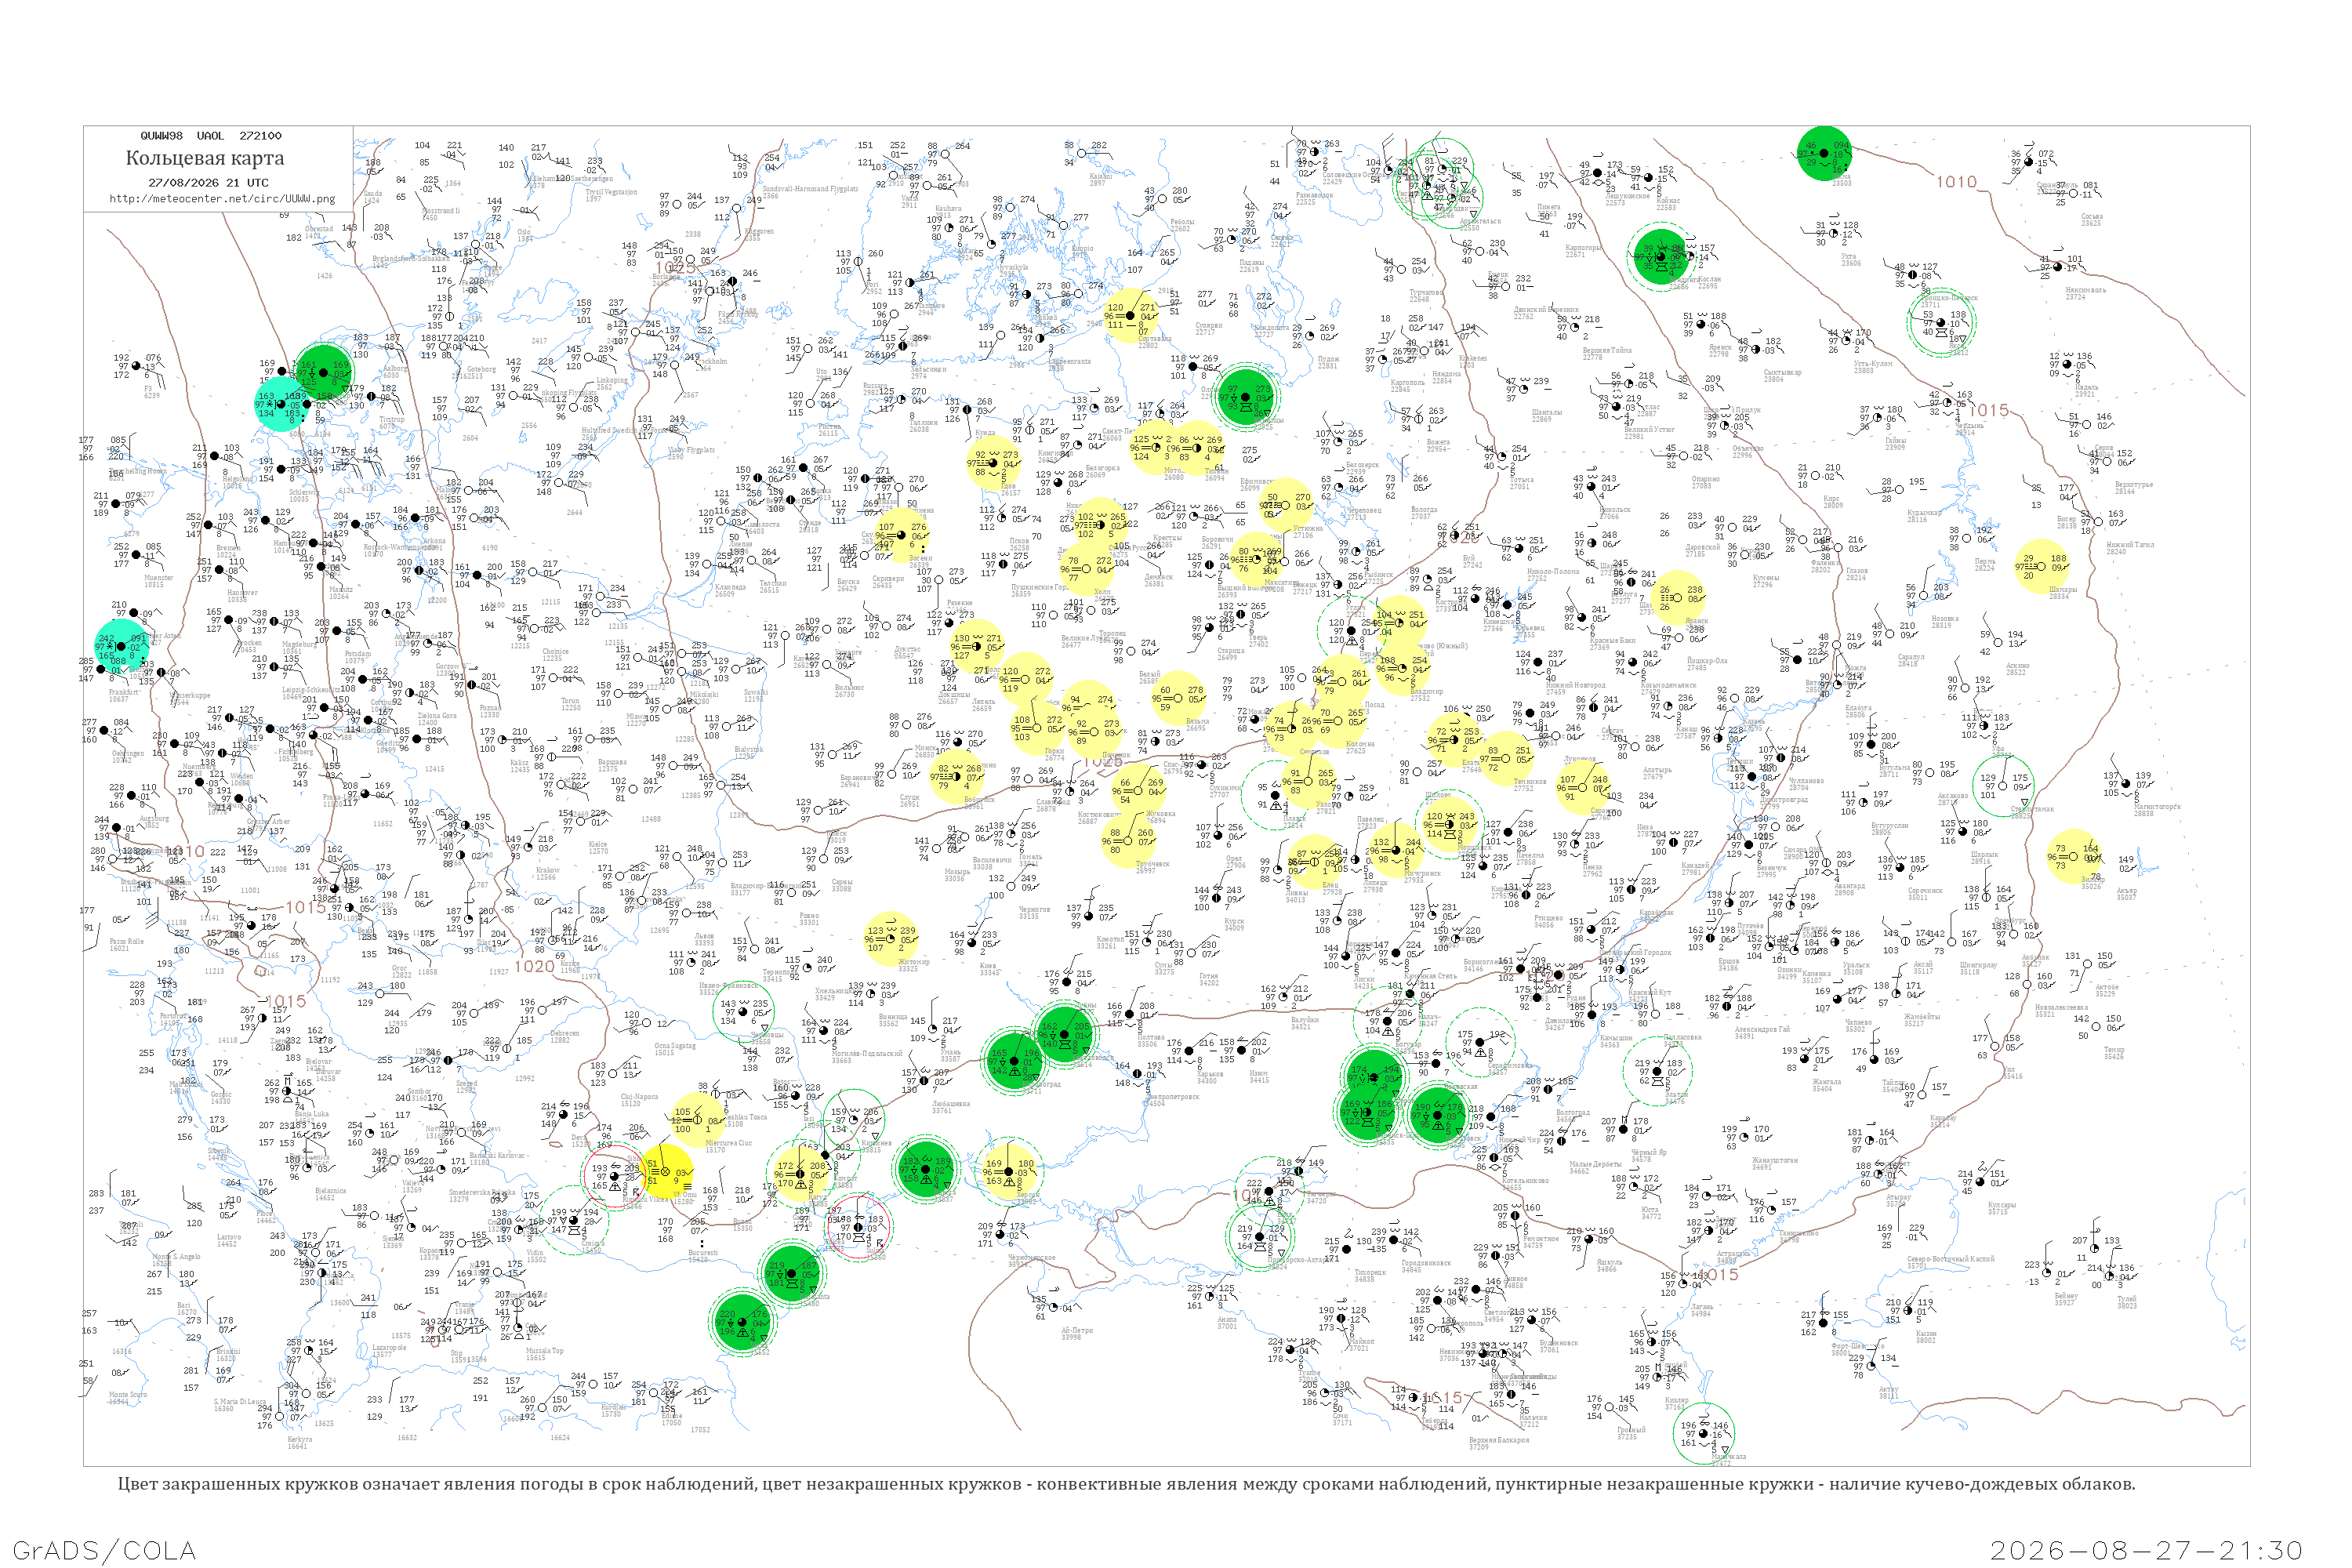The width and height of the screenshot is (2352, 1568).
Task: Click the map title "Кольцевая карта"
Action: coord(205,158)
